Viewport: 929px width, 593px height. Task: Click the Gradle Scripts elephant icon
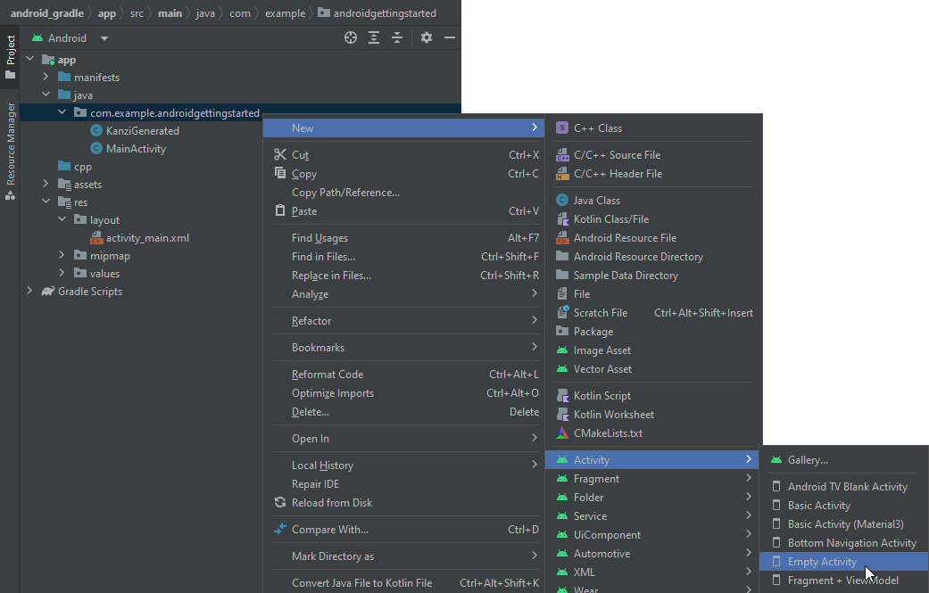(47, 291)
